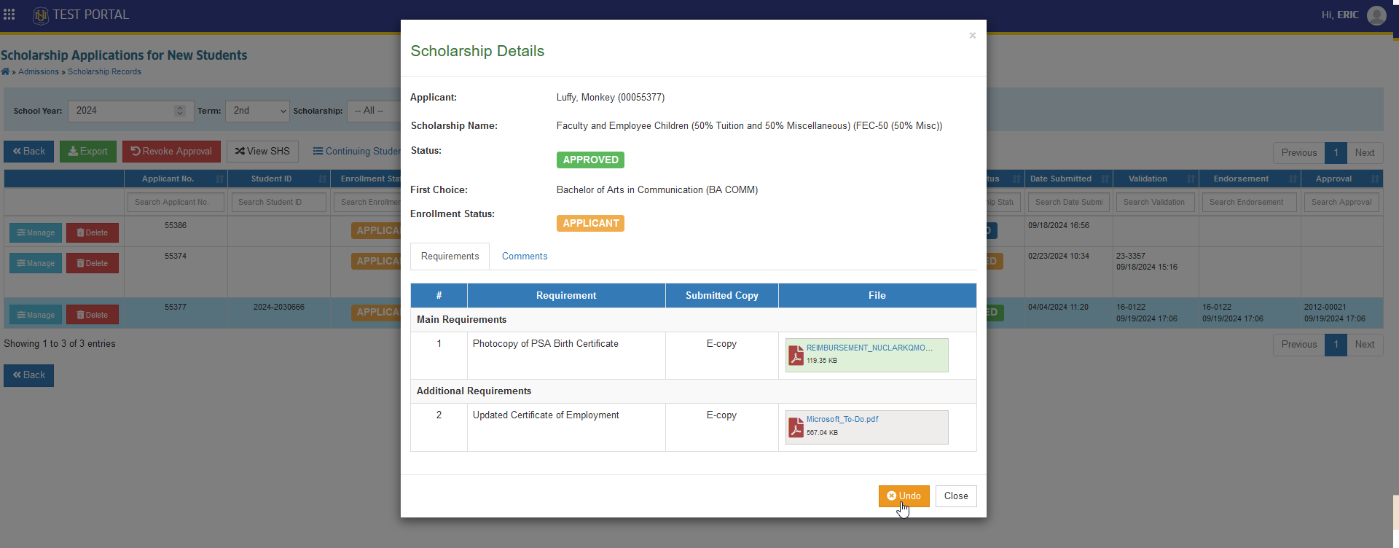Click the Undo button
Screen dimensions: 1399x548
click(x=904, y=496)
